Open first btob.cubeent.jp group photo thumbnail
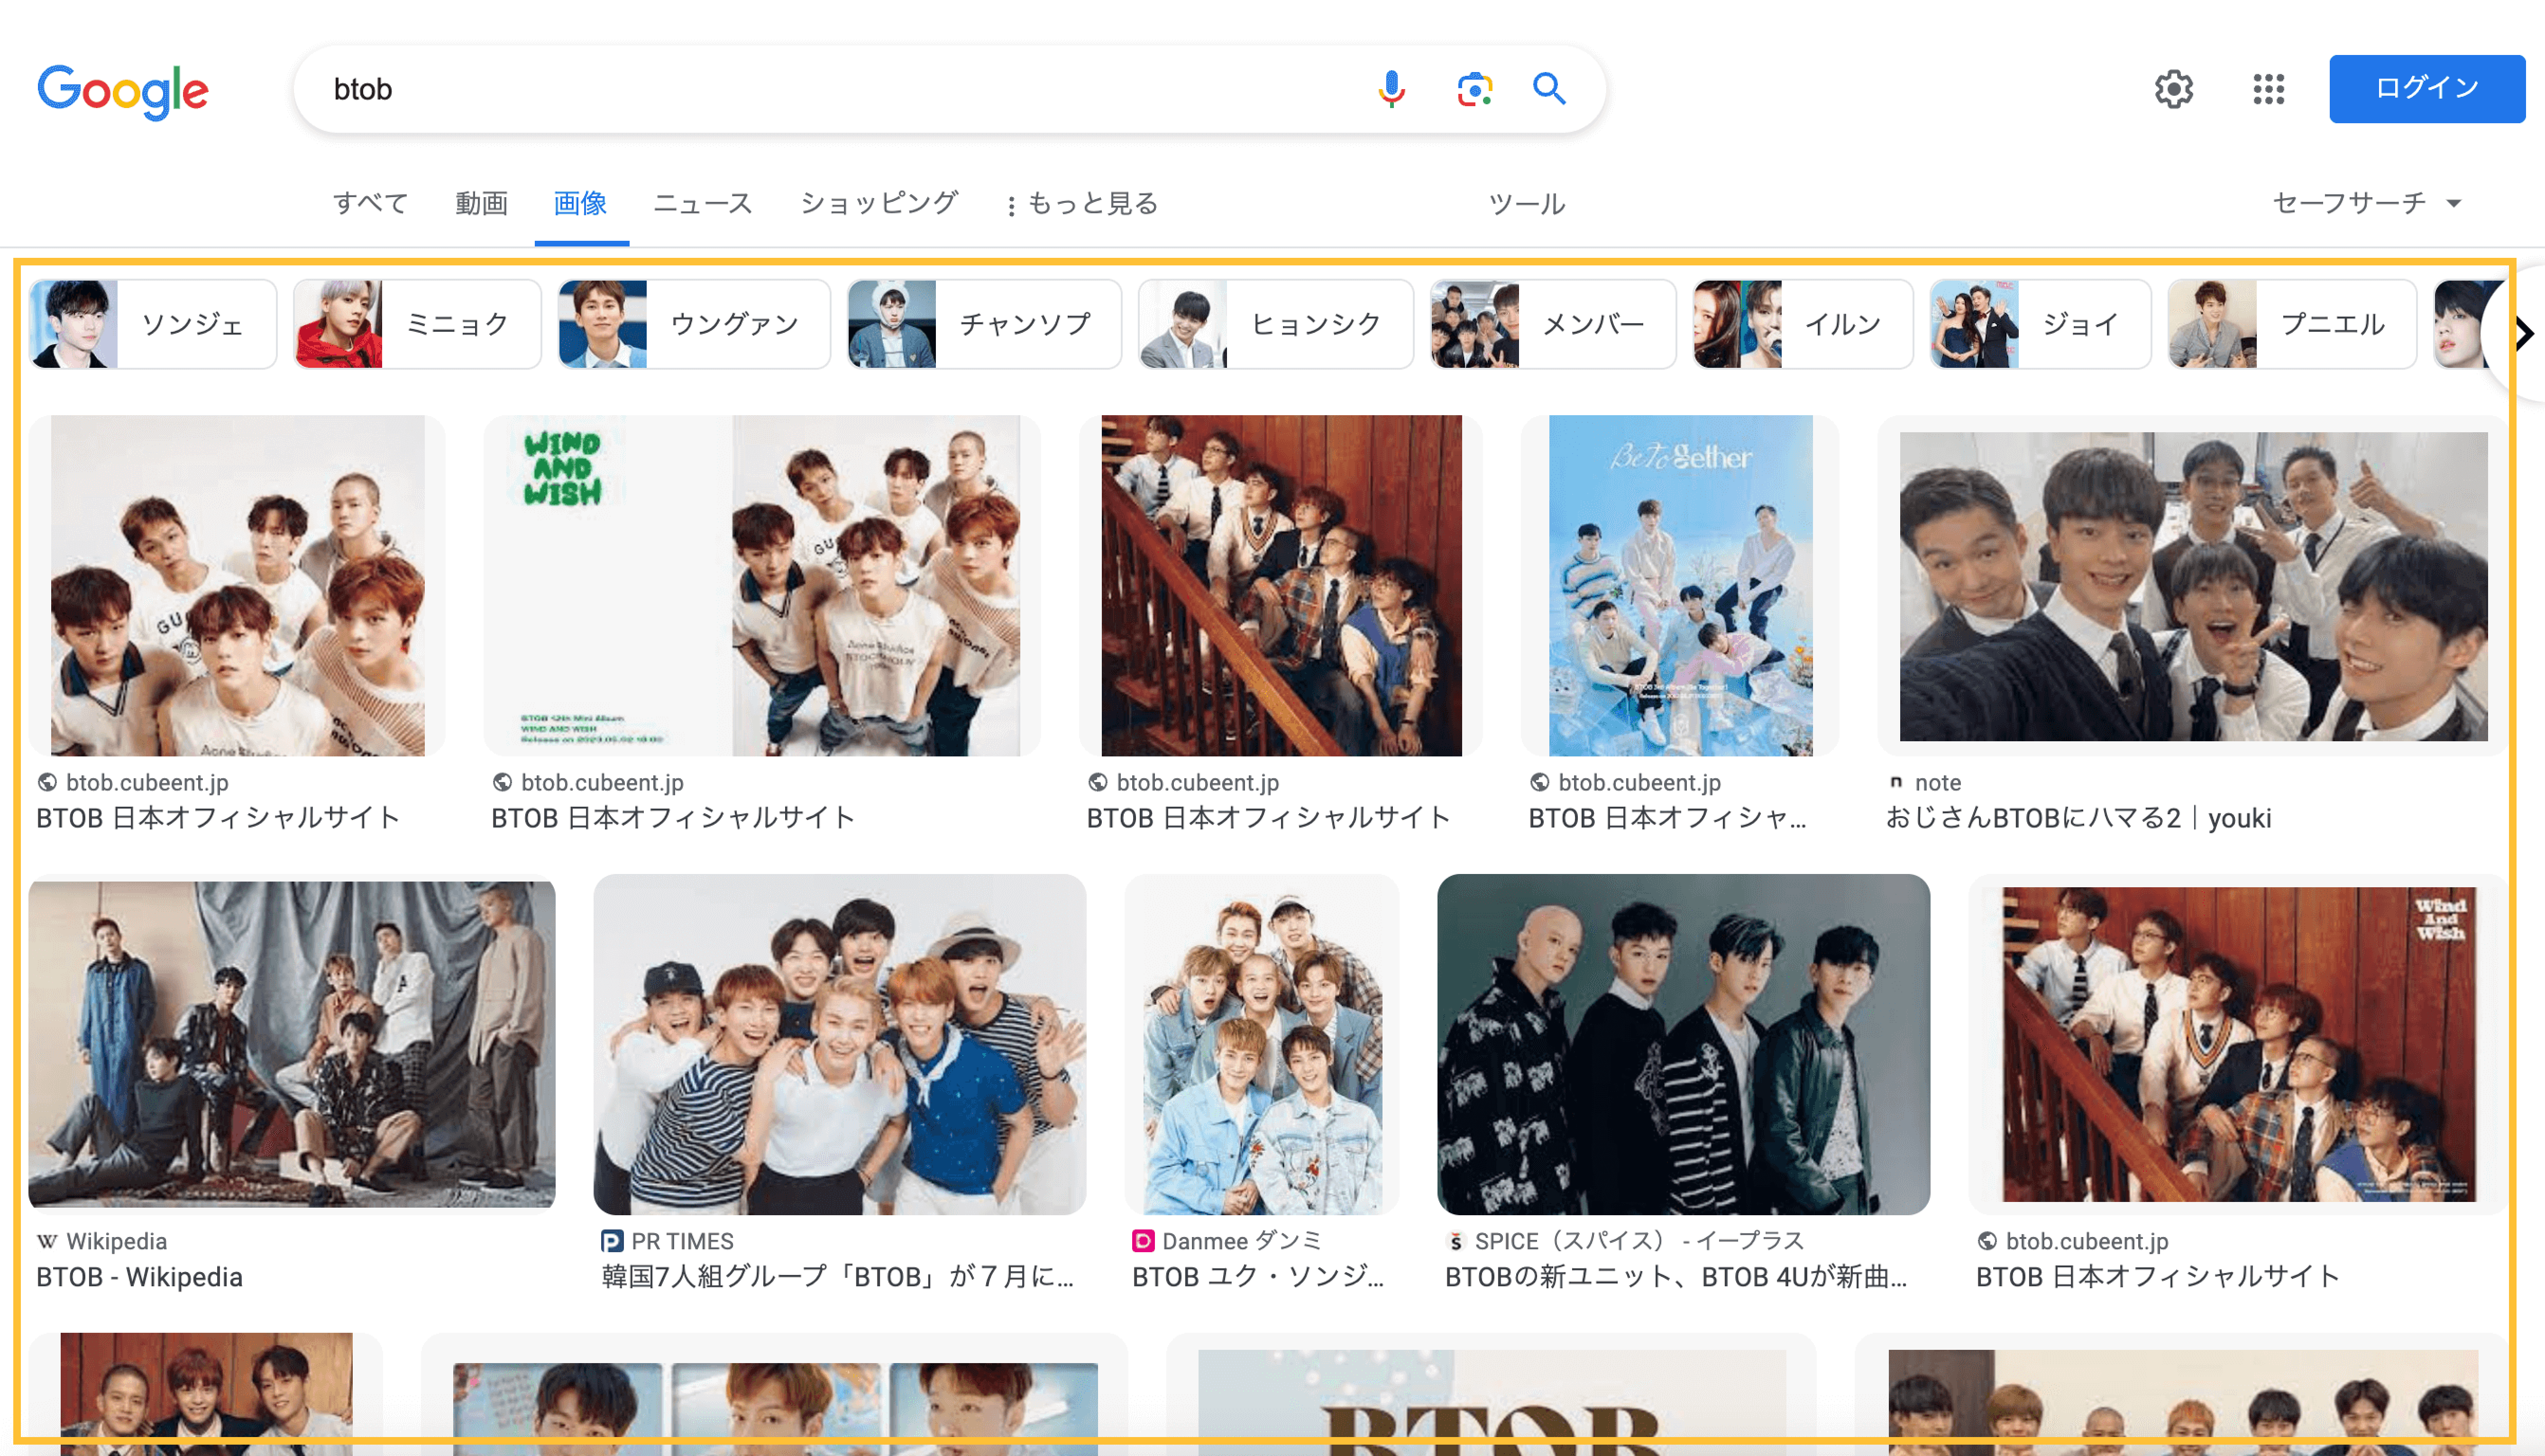This screenshot has height=1456, width=2545. tap(237, 585)
